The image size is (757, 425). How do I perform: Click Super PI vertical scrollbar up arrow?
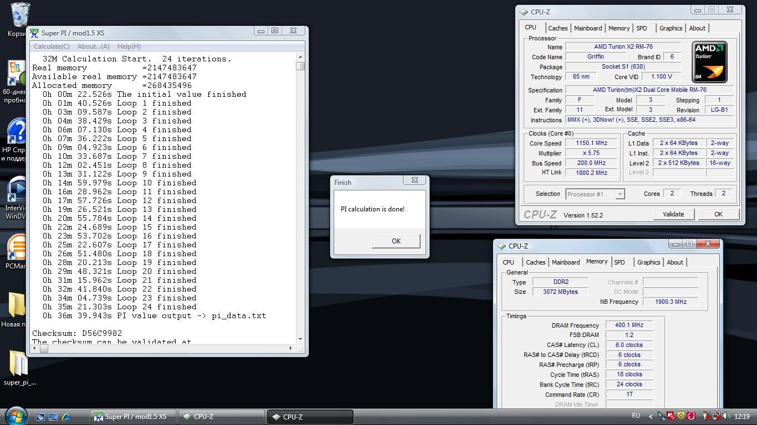300,57
